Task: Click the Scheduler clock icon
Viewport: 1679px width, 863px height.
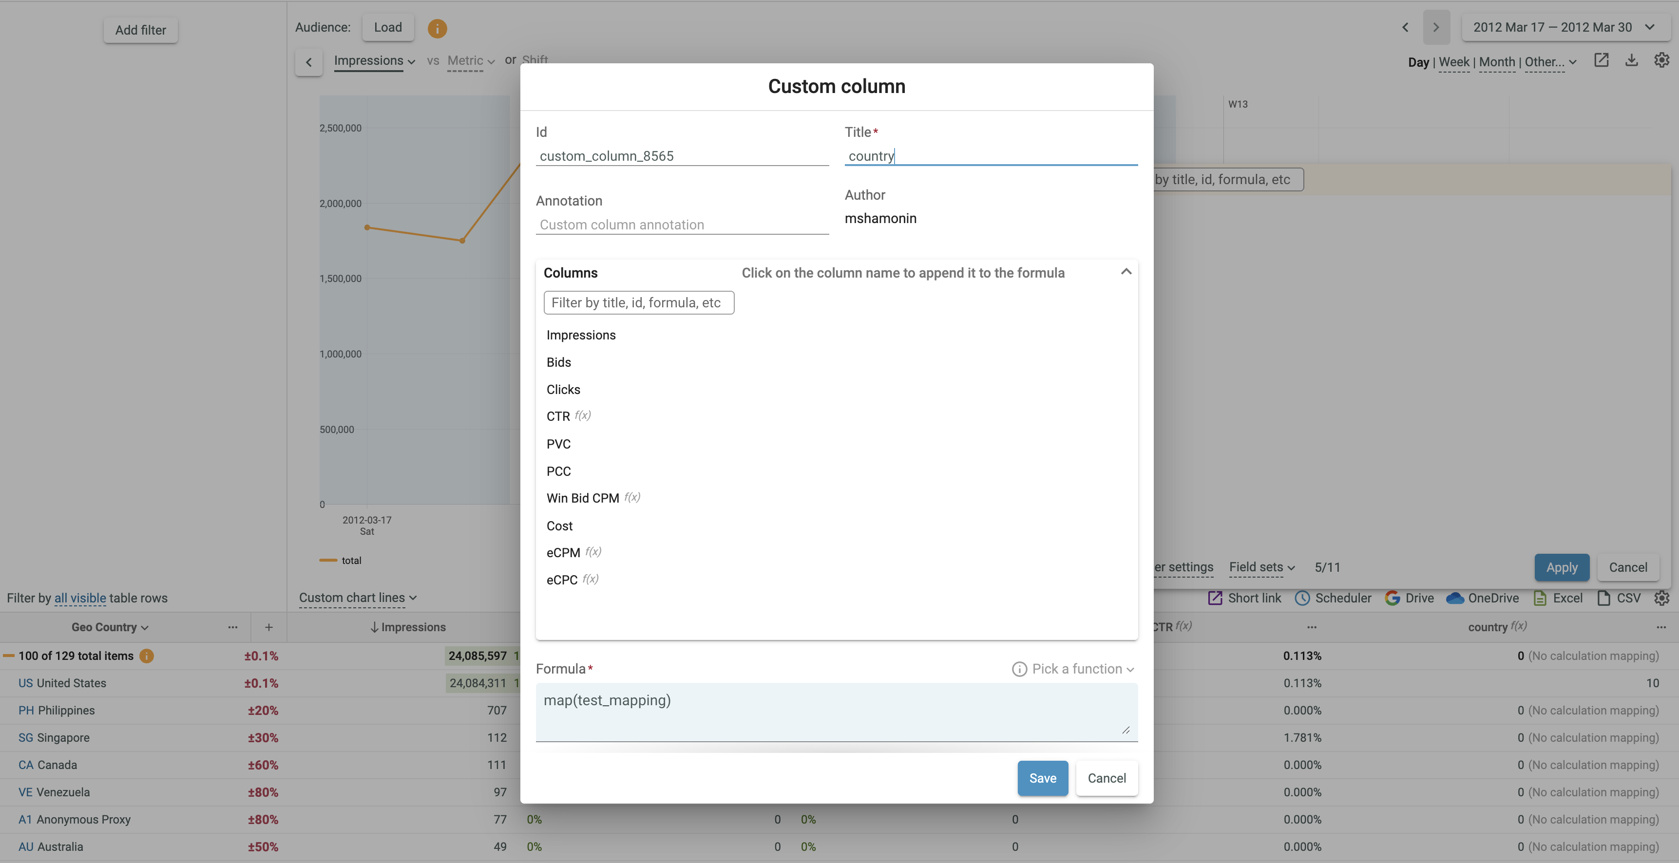Action: [1301, 598]
